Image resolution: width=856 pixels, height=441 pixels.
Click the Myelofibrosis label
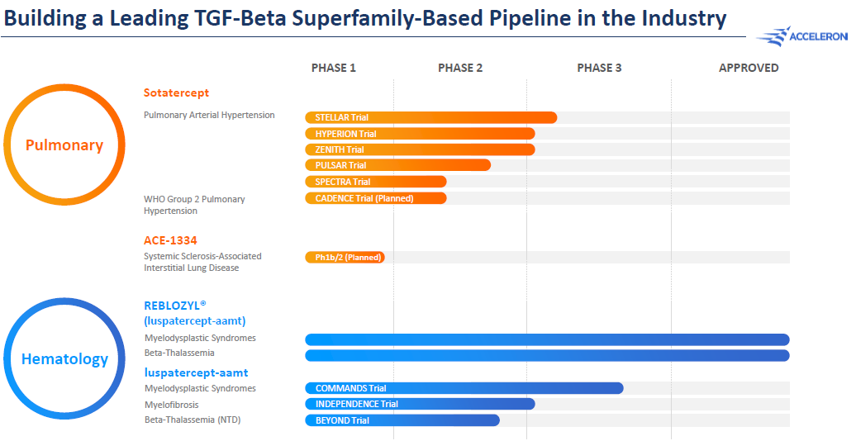point(171,405)
